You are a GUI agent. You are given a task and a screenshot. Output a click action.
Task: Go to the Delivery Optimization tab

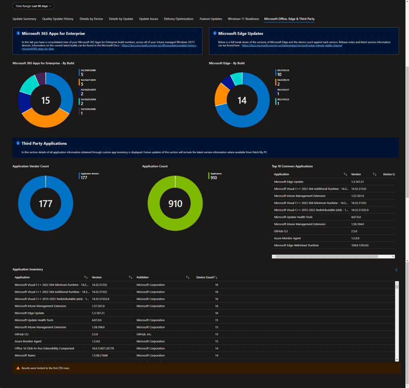pyautogui.click(x=179, y=19)
